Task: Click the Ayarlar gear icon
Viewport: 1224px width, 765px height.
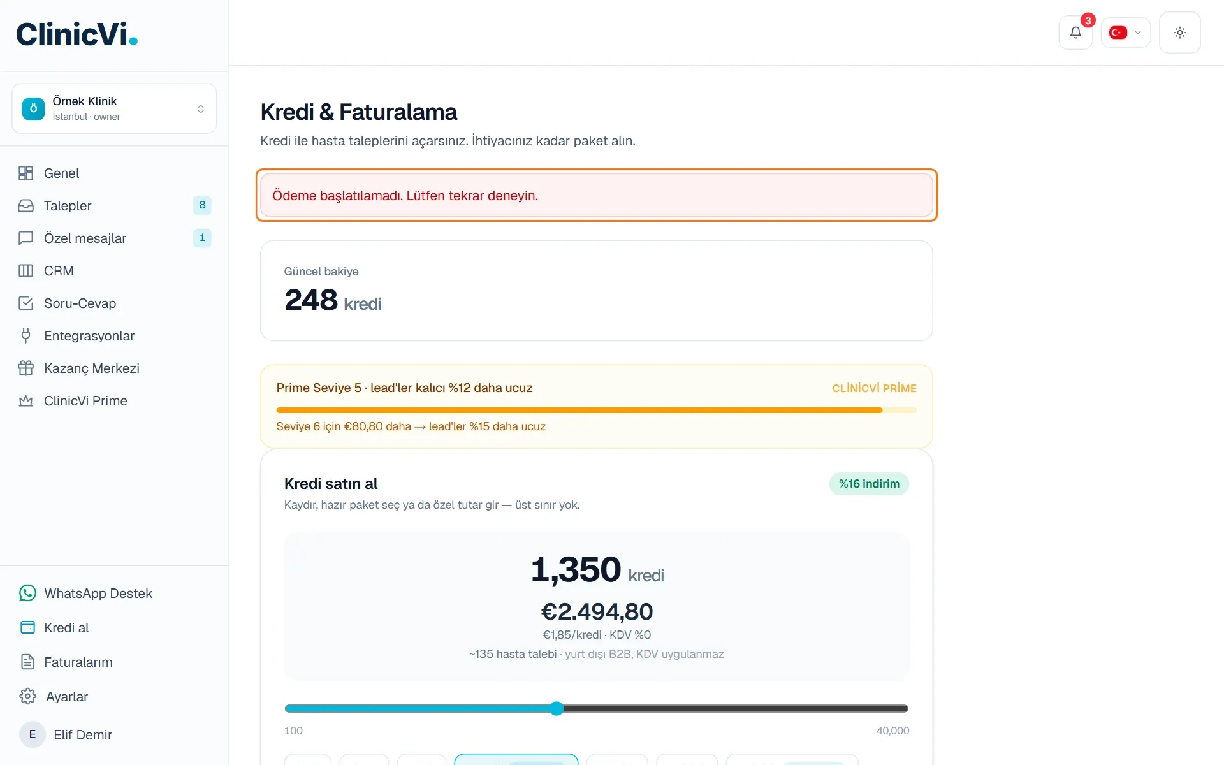Action: pyautogui.click(x=27, y=697)
